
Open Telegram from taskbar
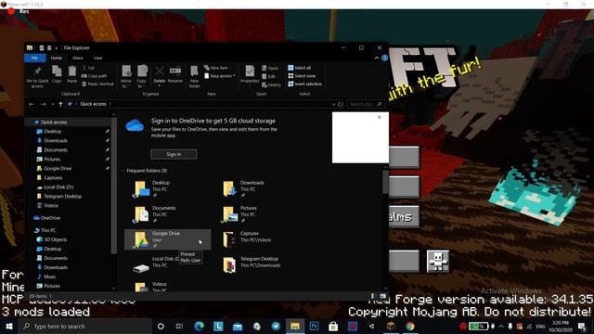point(276,326)
